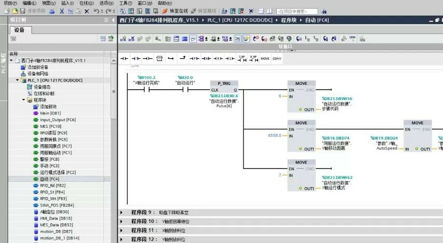Toggle the favorites display in the editor
Screen dimensions: 443x243
click(x=246, y=39)
